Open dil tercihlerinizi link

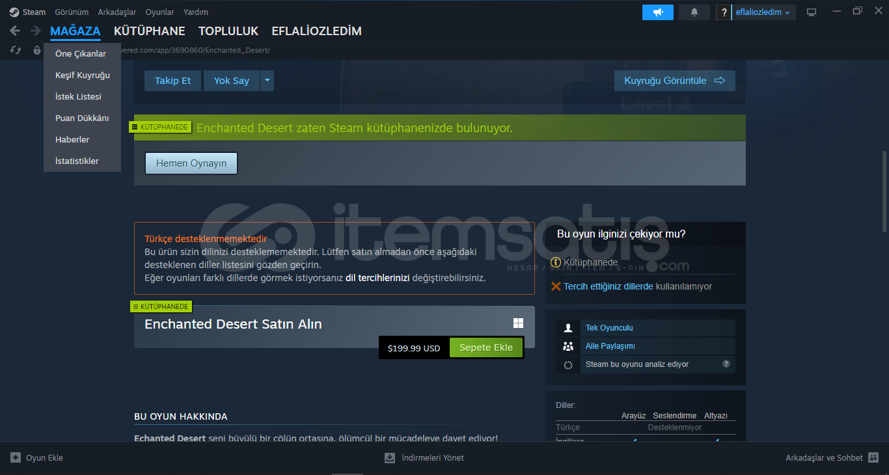coord(377,278)
